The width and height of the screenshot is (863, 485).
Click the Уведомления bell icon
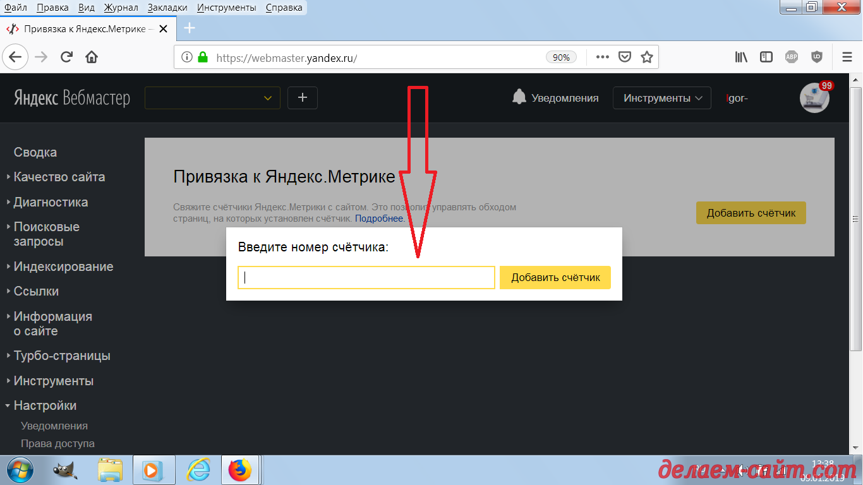coord(519,97)
